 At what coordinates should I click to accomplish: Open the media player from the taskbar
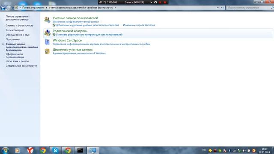(x=17, y=150)
